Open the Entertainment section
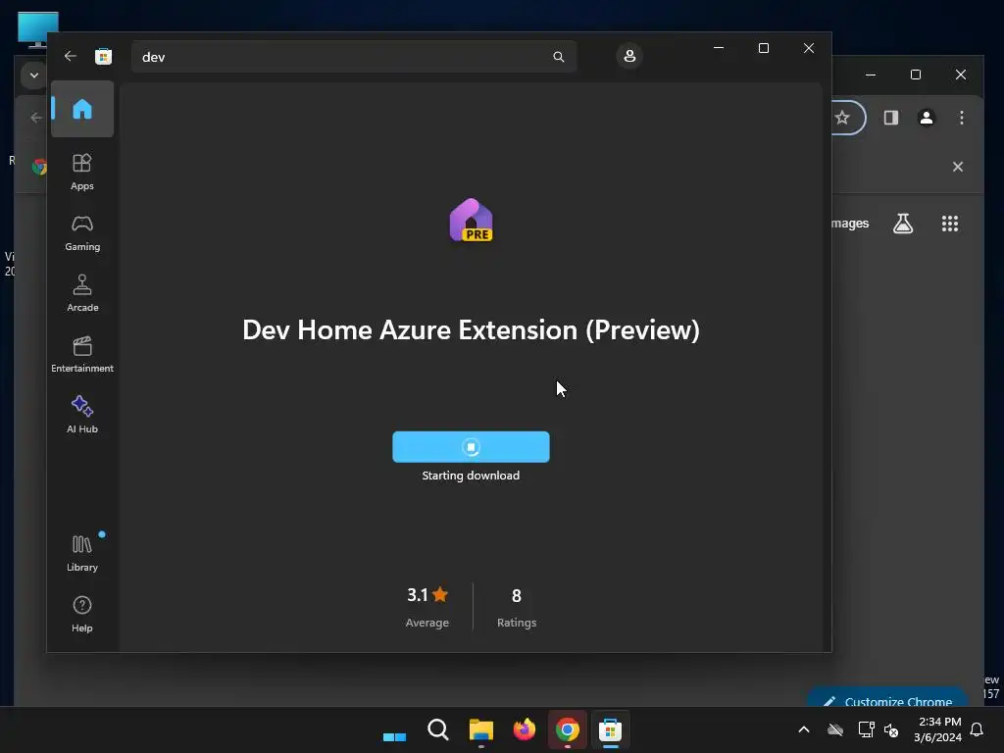1004x753 pixels. pyautogui.click(x=82, y=355)
